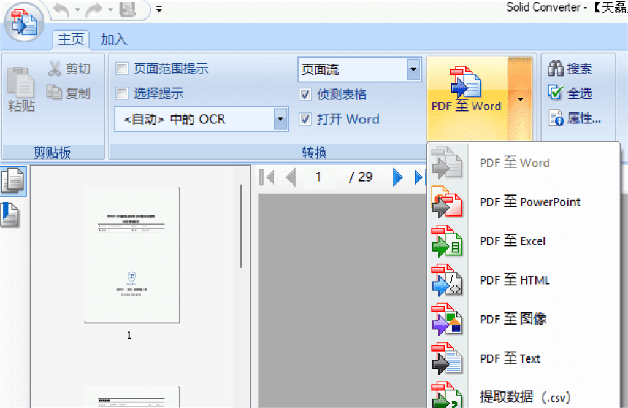Expand the redo history arrow

coord(110,10)
